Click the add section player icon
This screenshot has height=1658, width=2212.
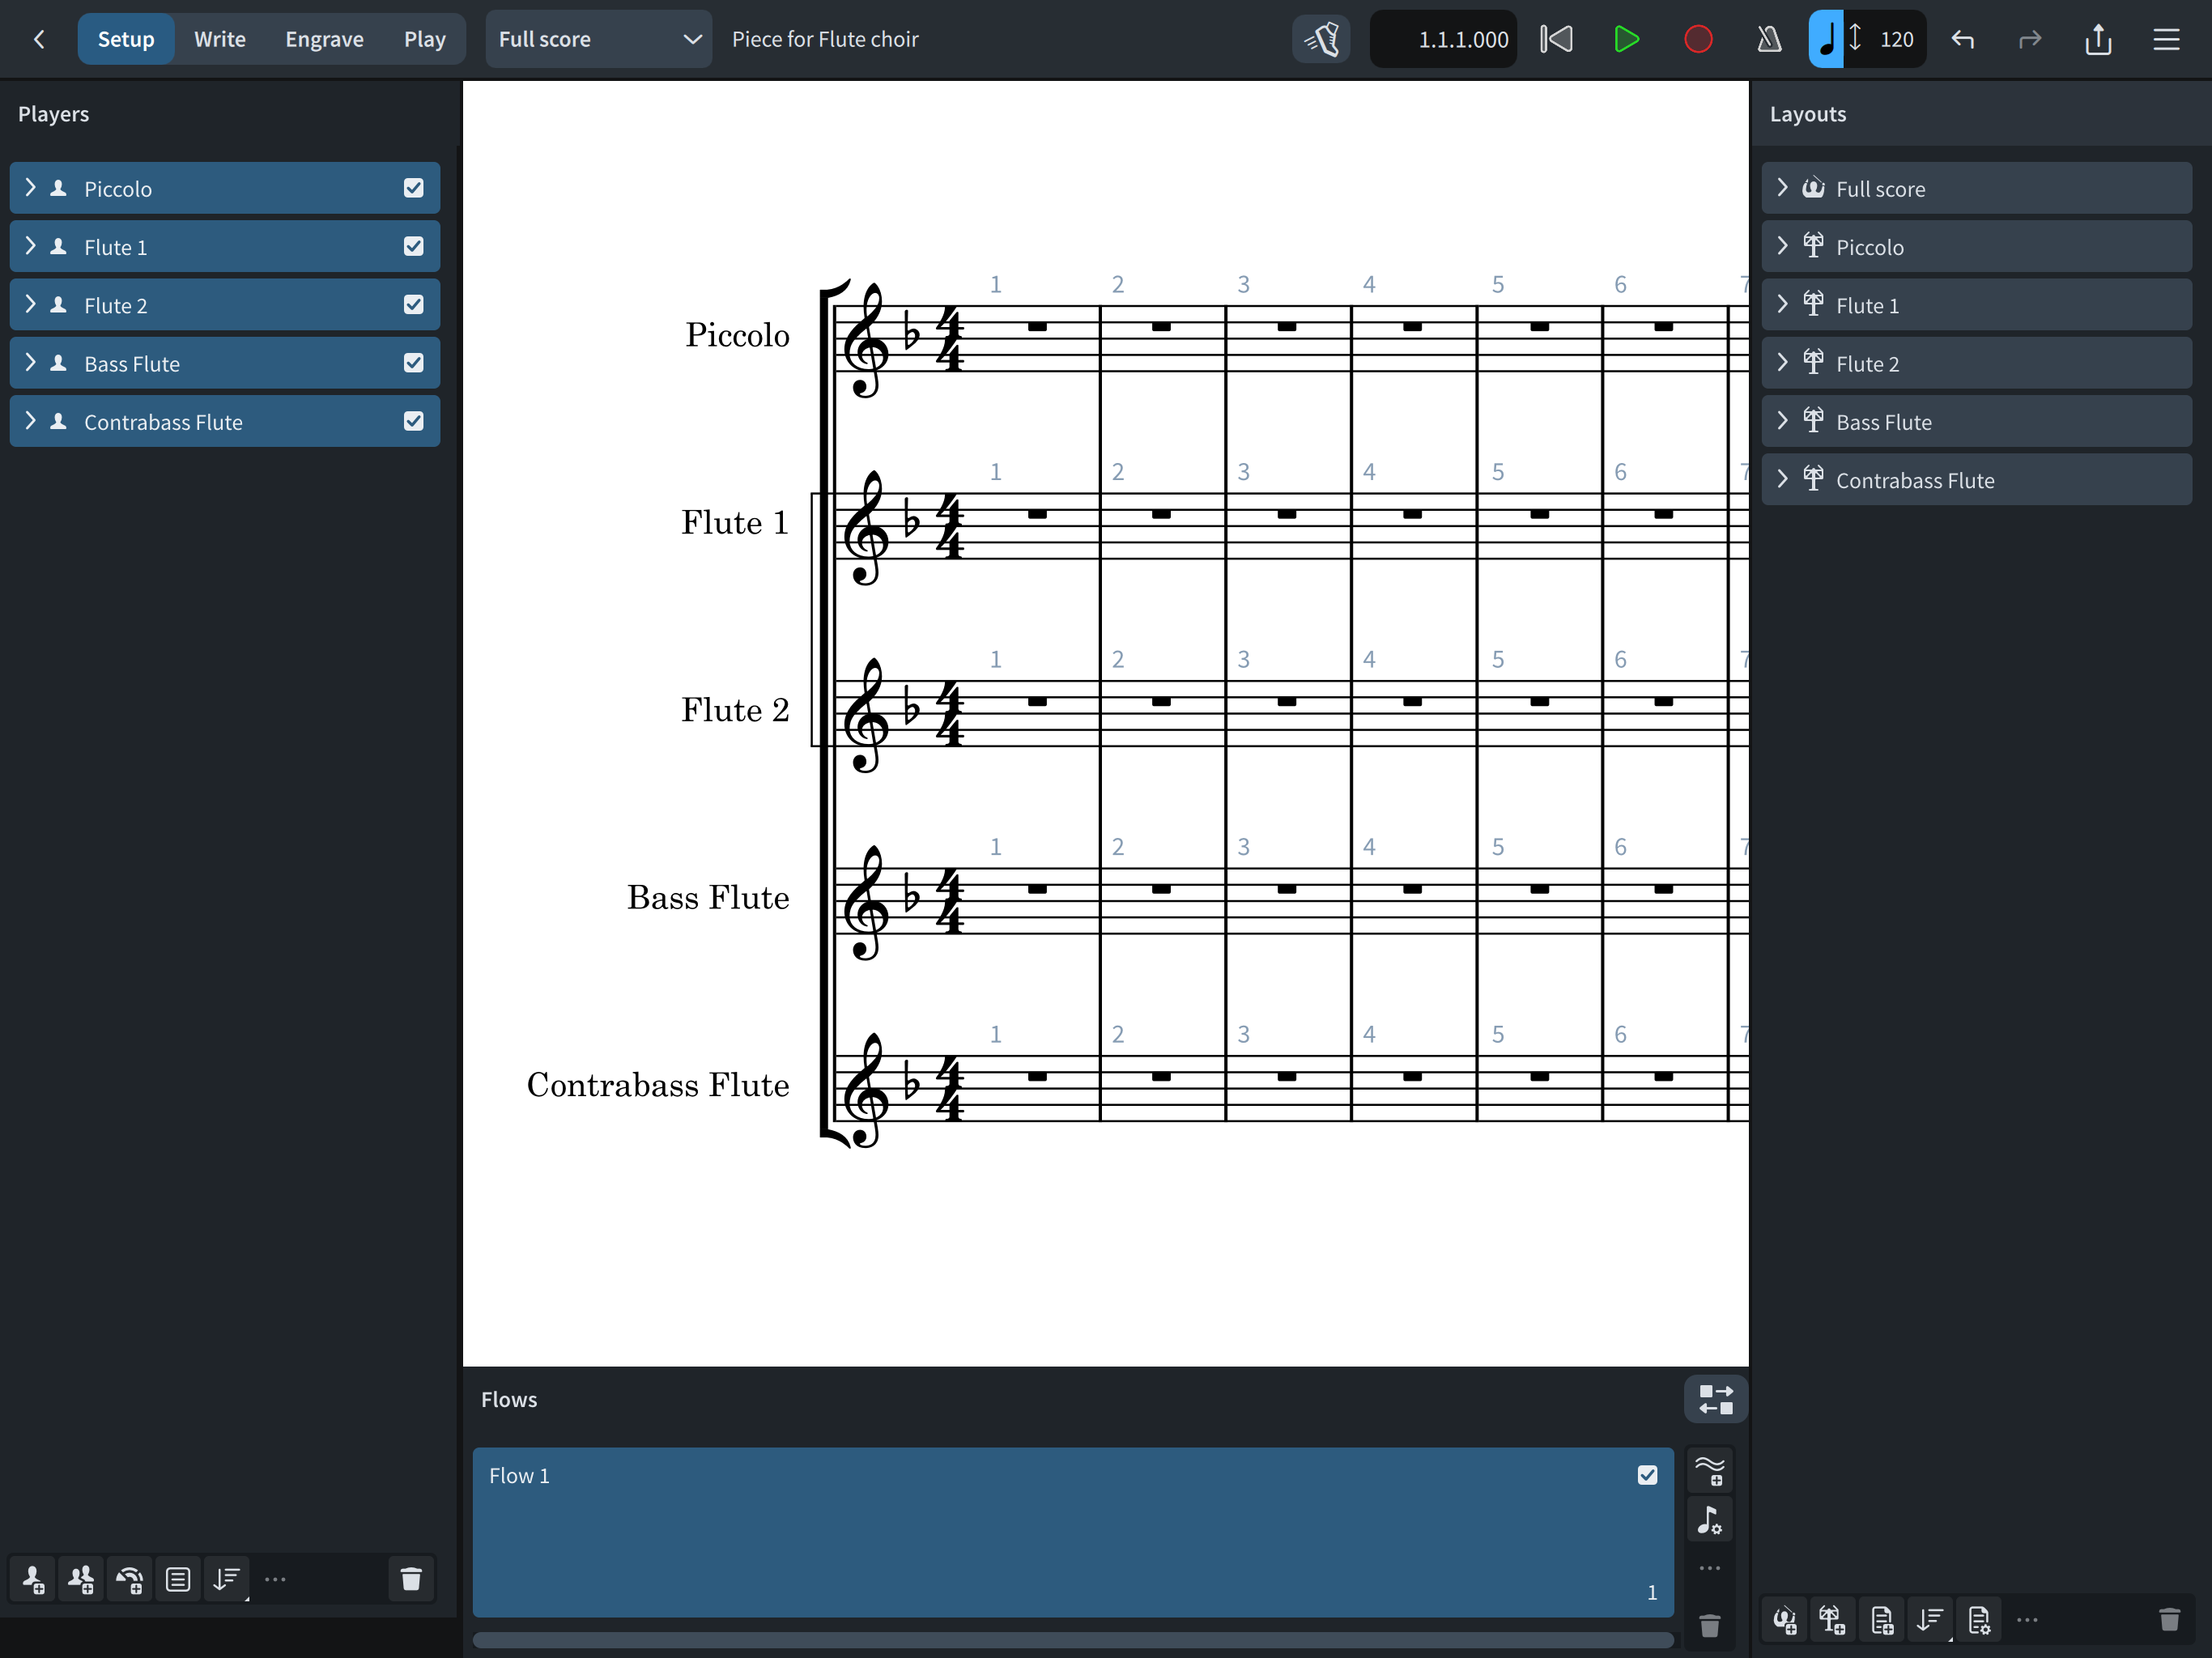point(81,1579)
